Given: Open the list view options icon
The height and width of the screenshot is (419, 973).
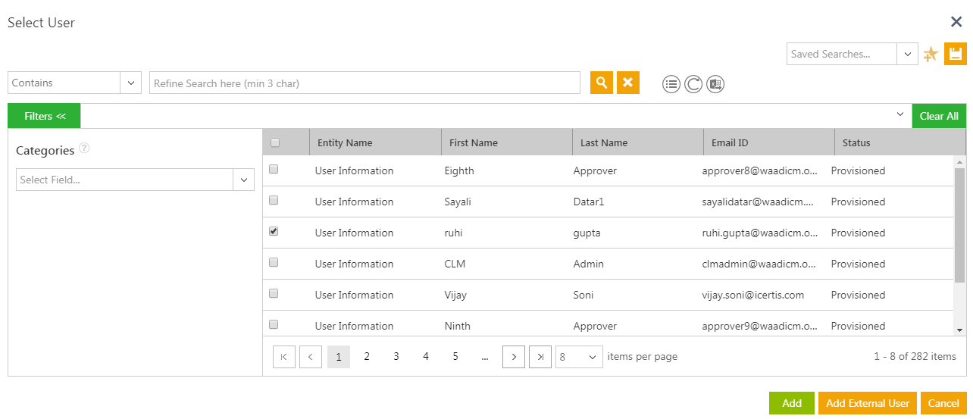Looking at the screenshot, I should pos(671,84).
